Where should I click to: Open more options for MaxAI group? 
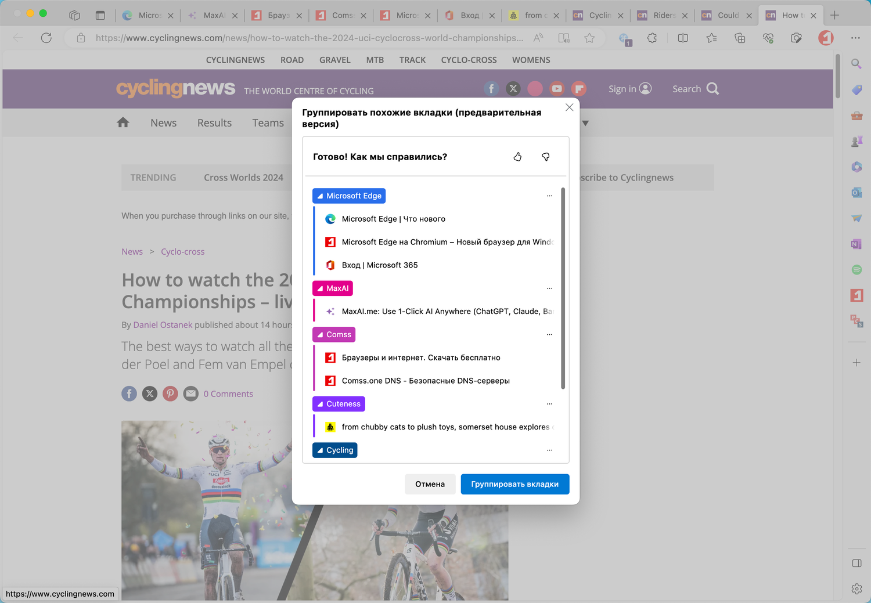click(x=549, y=288)
